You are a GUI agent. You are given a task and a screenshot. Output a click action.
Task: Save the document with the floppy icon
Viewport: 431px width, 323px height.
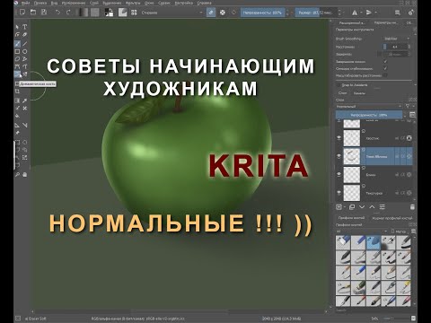pyautogui.click(x=44, y=13)
